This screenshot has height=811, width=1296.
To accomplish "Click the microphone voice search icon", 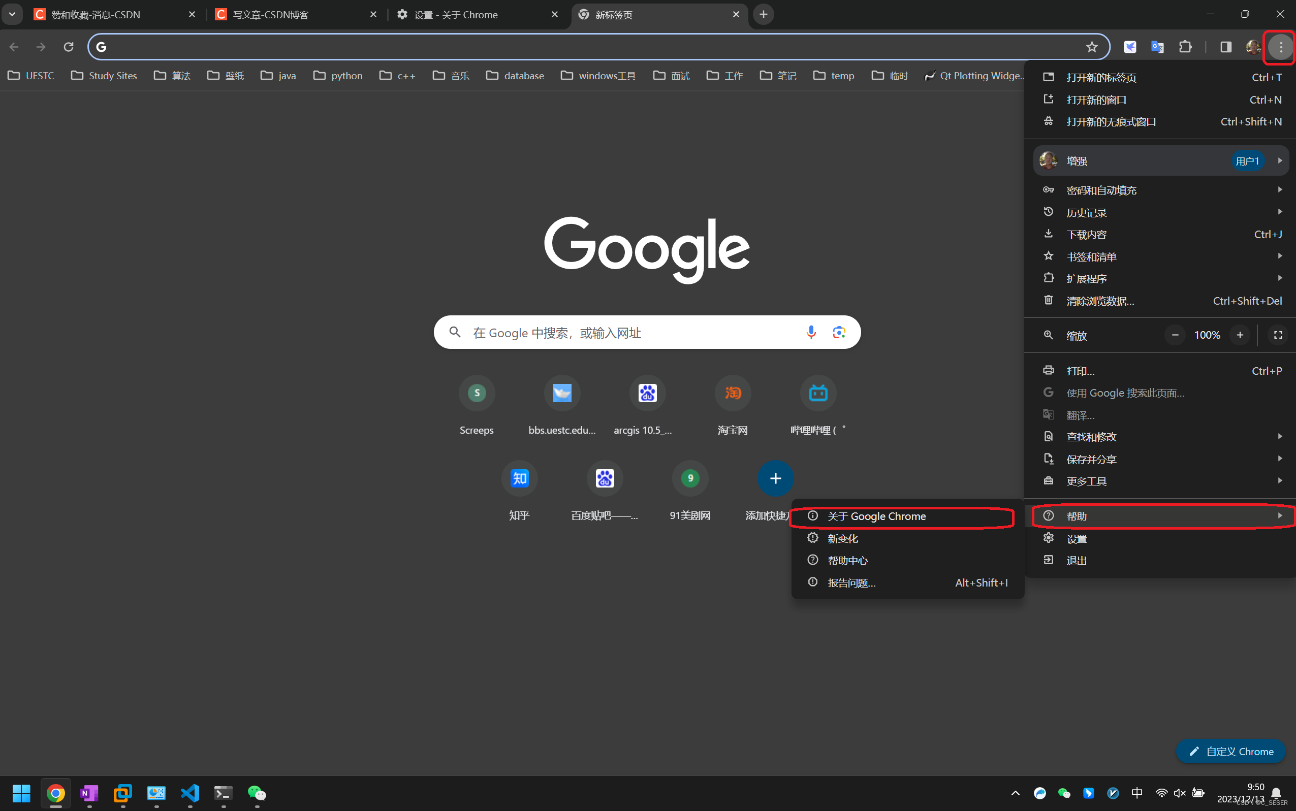I will pyautogui.click(x=810, y=332).
